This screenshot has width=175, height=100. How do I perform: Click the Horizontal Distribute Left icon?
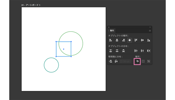[x=136, y=51]
